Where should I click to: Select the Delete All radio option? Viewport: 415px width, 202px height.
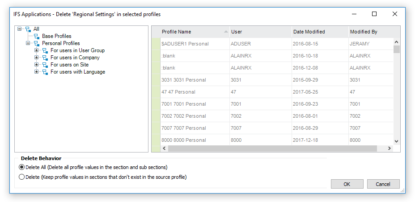22,167
